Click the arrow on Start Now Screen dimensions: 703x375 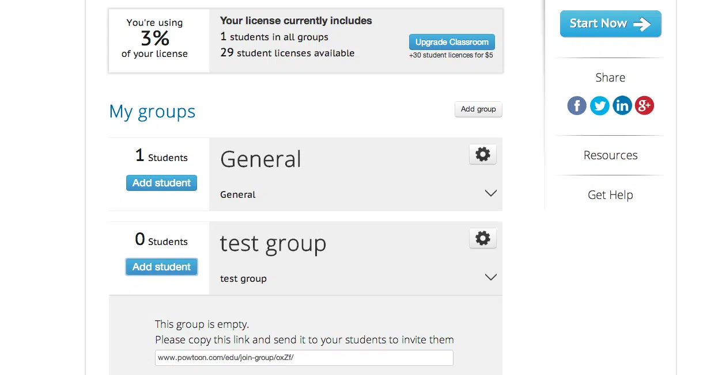[x=641, y=24]
